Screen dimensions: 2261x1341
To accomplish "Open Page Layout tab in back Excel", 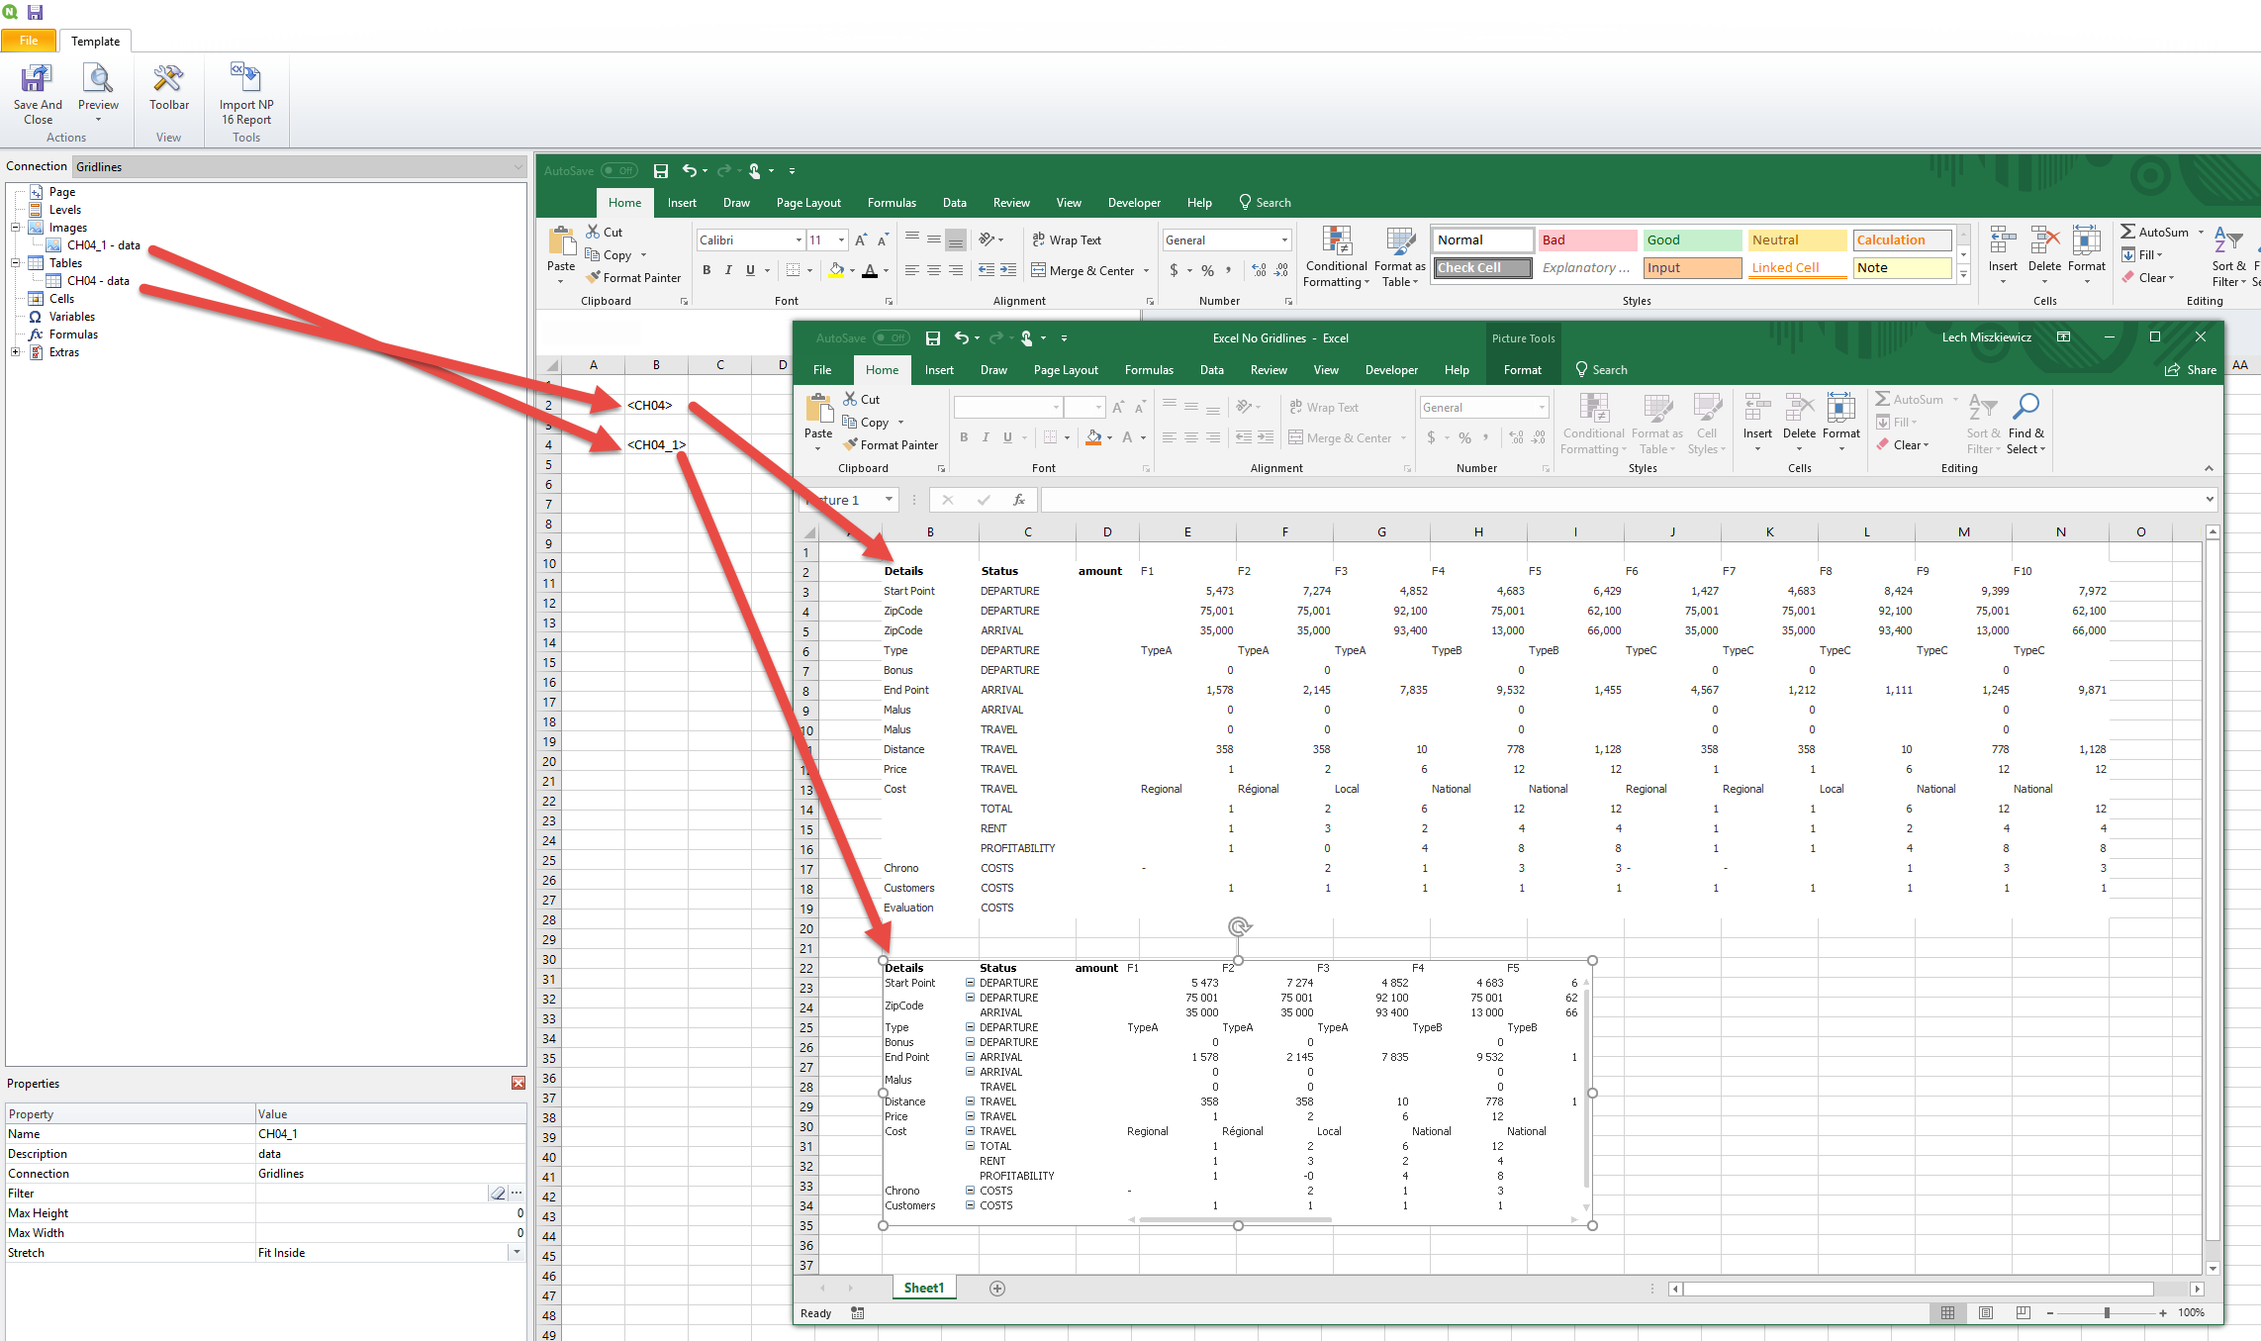I will point(808,203).
